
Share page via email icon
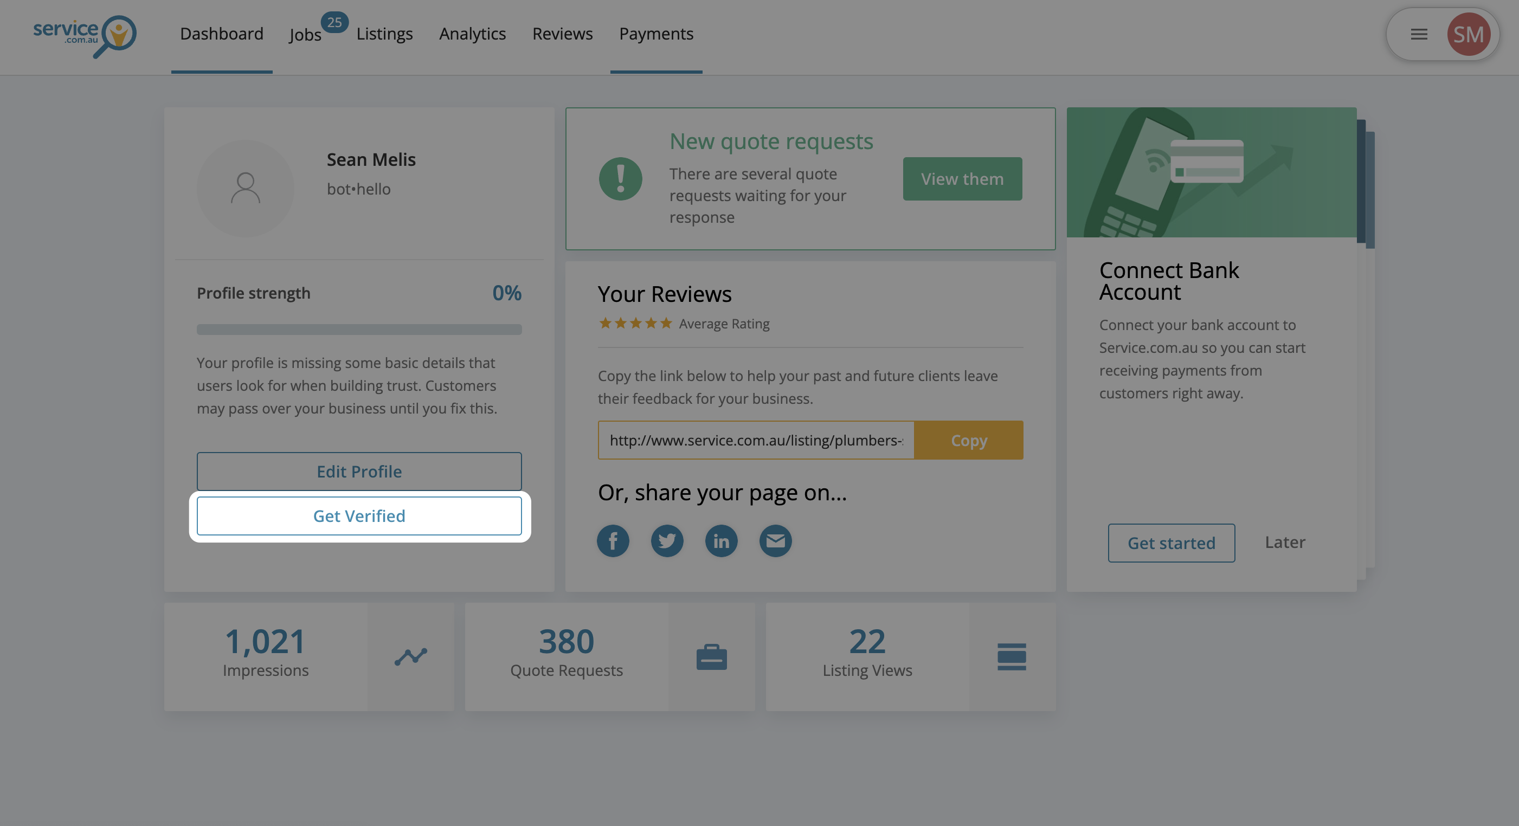point(775,541)
